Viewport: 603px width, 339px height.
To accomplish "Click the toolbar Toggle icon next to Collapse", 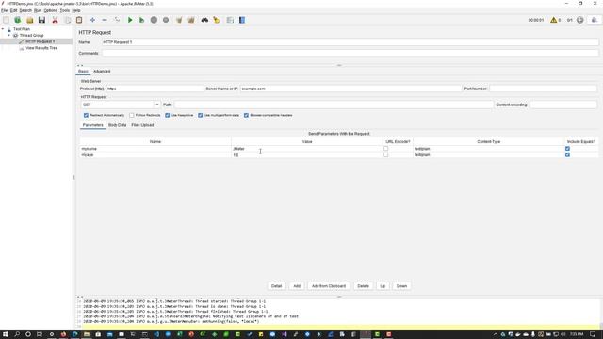I will [x=117, y=20].
